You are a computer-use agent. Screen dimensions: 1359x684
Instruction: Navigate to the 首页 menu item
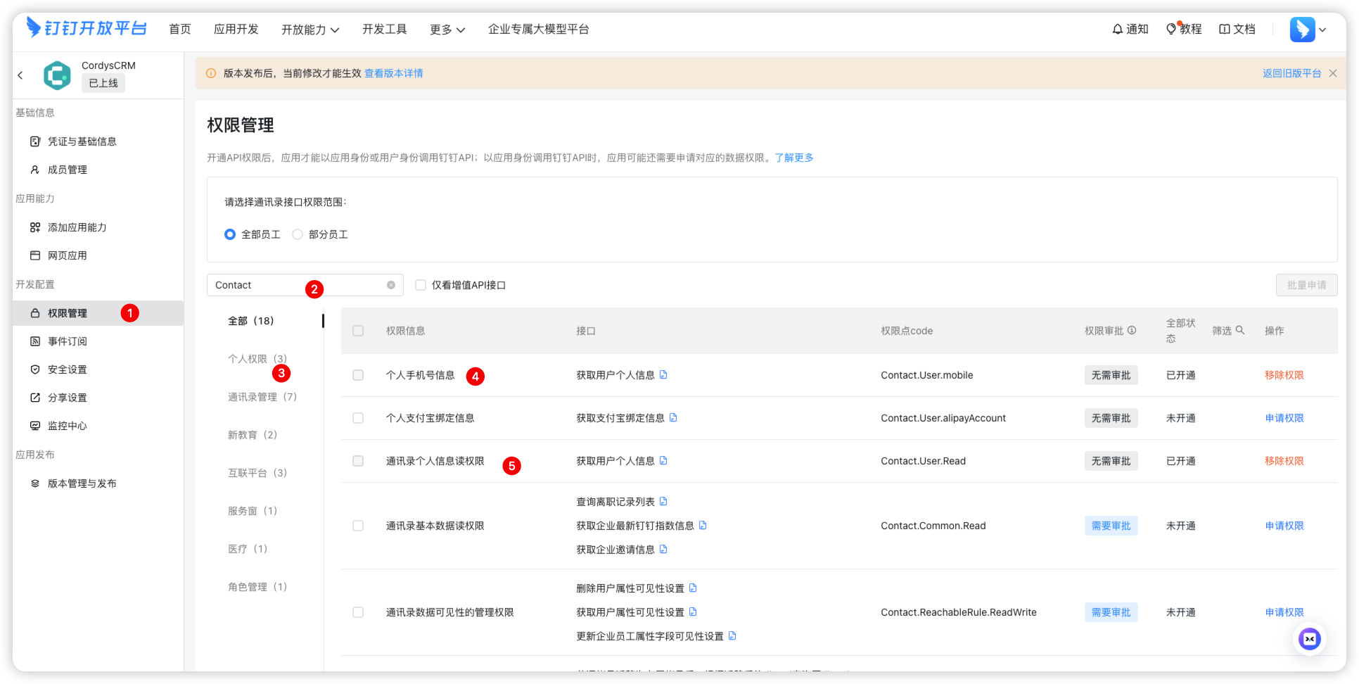(179, 29)
